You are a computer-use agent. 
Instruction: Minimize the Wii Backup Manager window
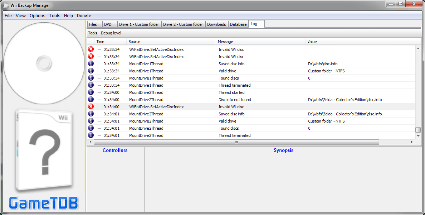point(391,4)
